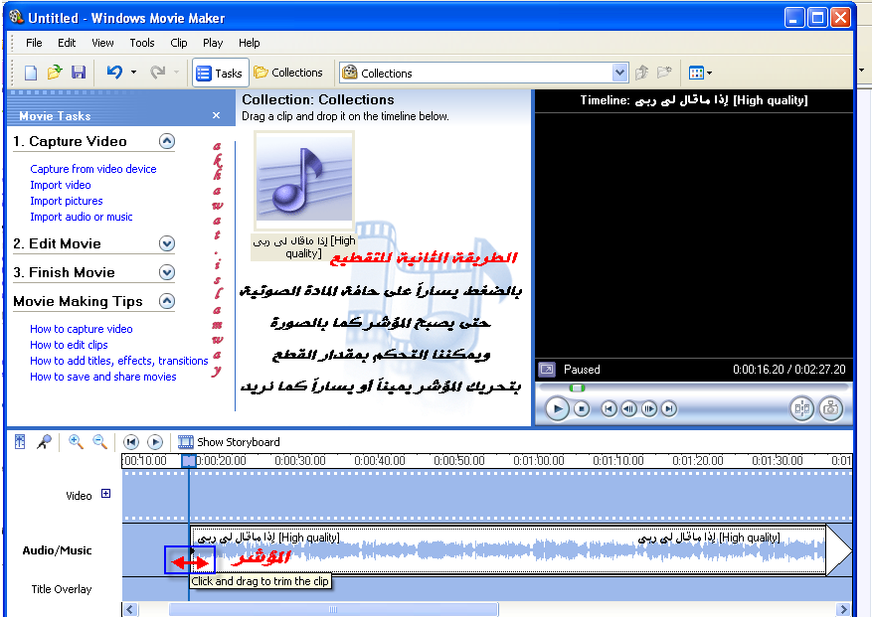
Task: Open the Tools menu
Action: click(x=142, y=43)
